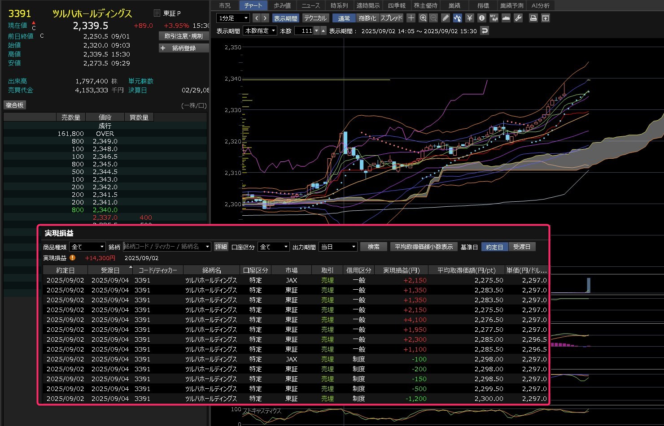Click the 売数量 order book header
Image resolution: width=664 pixels, height=426 pixels.
click(71, 117)
